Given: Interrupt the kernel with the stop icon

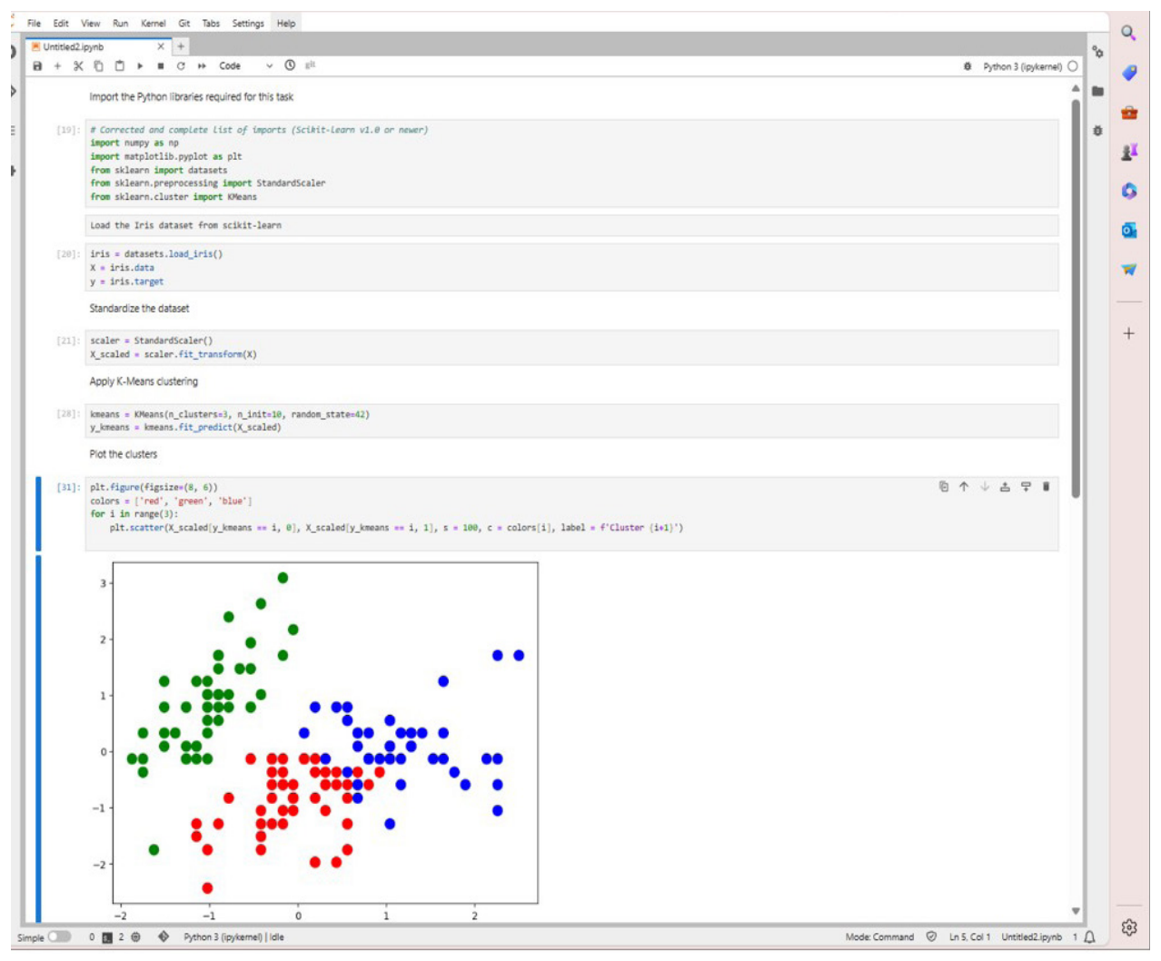Looking at the screenshot, I should pyautogui.click(x=161, y=66).
